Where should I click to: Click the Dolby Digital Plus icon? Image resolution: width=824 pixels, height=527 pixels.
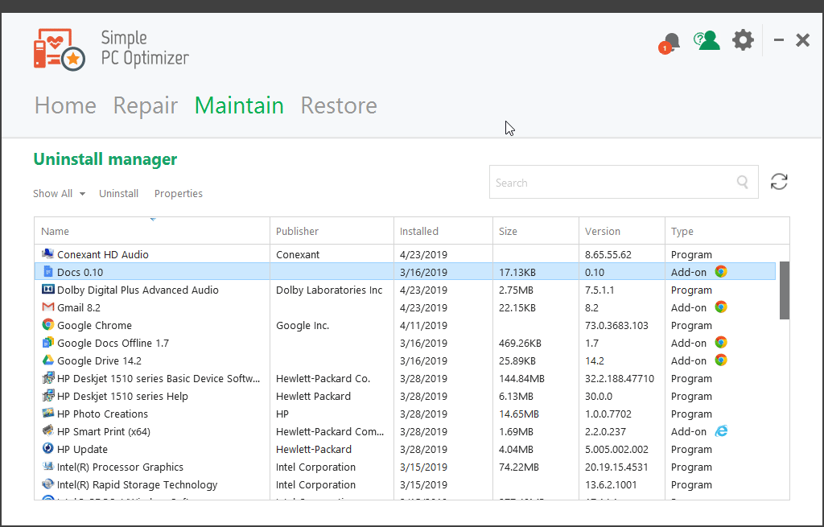(x=47, y=290)
